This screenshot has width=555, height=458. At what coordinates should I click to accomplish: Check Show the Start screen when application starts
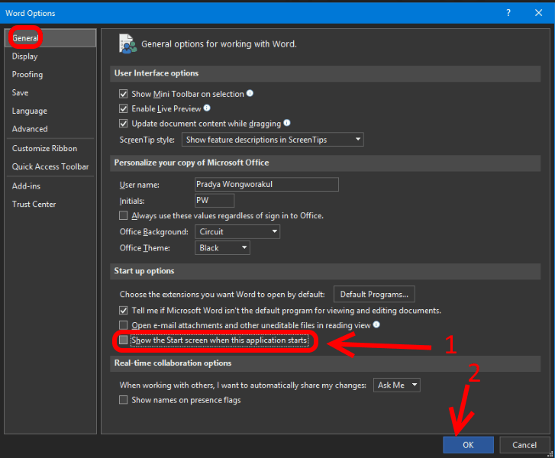(x=123, y=340)
